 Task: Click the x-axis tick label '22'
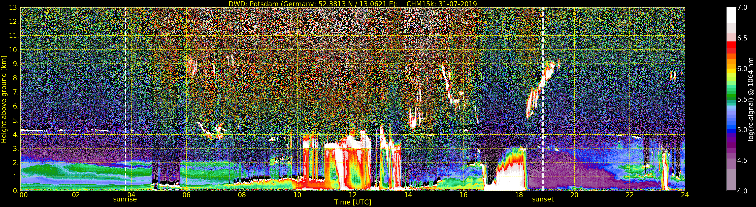tap(630, 195)
